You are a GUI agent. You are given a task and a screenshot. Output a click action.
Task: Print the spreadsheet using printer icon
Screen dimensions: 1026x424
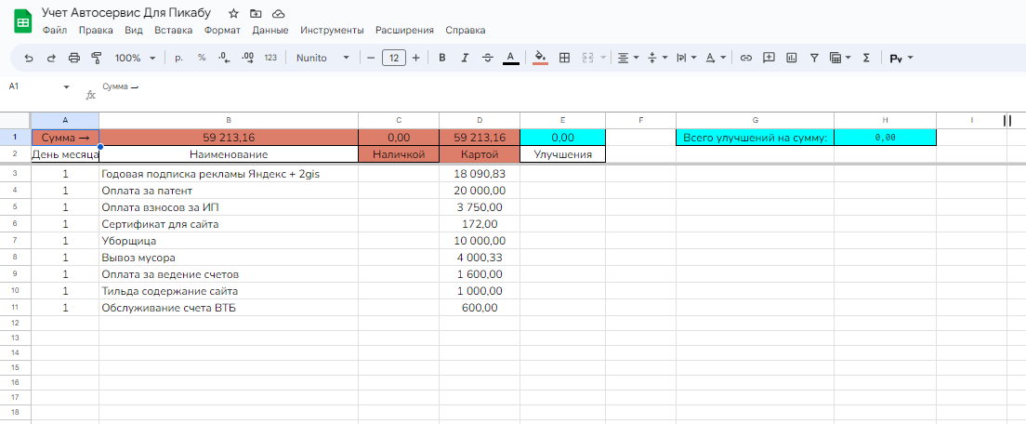74,58
